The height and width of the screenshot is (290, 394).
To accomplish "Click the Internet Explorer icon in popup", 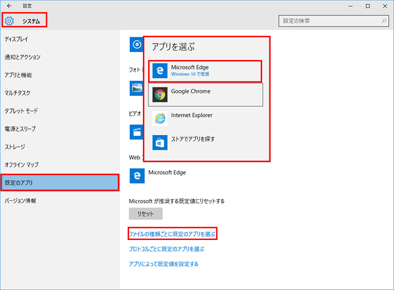I will [x=160, y=118].
